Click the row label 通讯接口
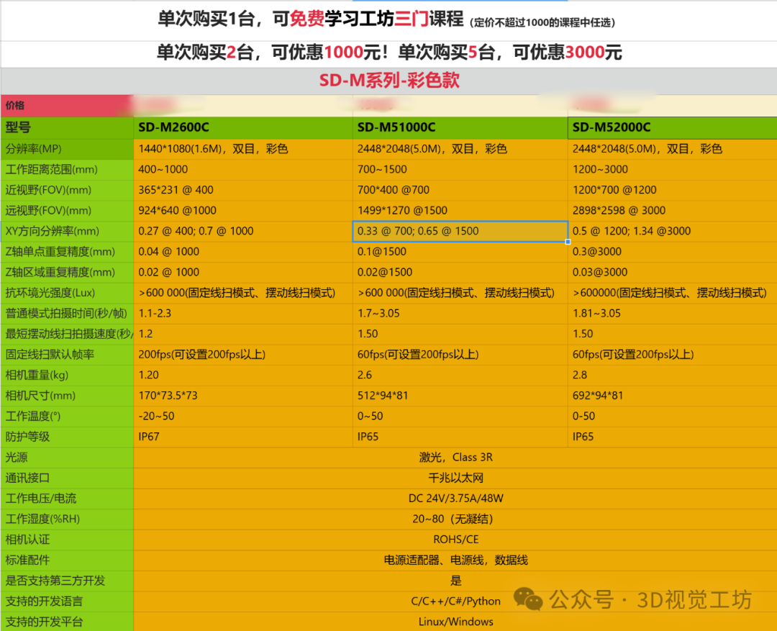 click(x=67, y=478)
